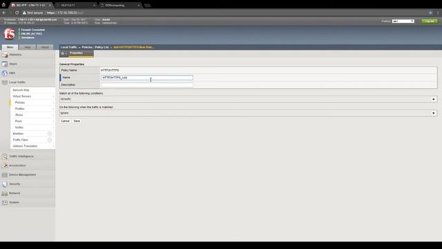Image resolution: width=442 pixels, height=249 pixels.
Task: Click in the Description input field
Action: (147, 85)
